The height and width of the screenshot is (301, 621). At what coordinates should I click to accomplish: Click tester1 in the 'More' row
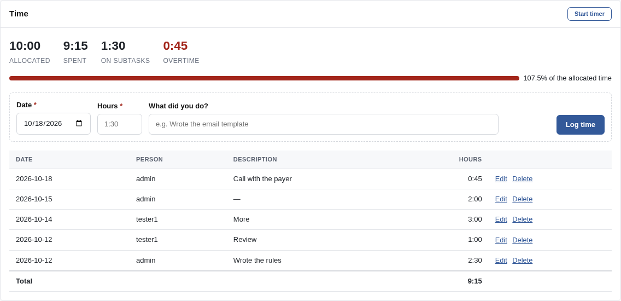[x=147, y=219]
